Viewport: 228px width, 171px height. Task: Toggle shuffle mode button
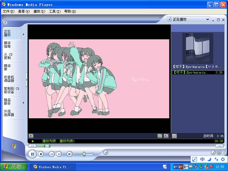tap(106, 153)
